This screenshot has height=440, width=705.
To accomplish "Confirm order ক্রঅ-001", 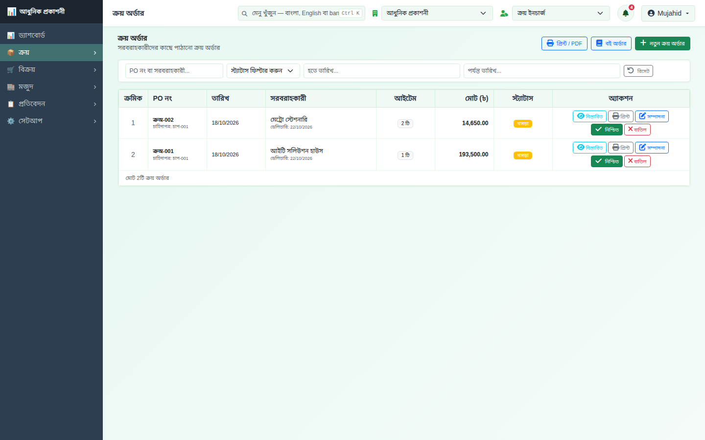I will tap(607, 161).
